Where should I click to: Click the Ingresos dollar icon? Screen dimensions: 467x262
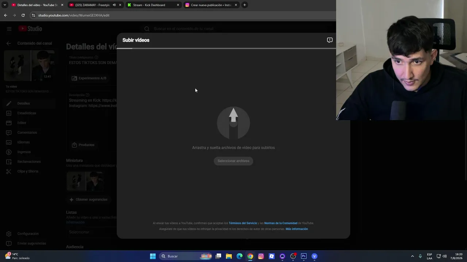tap(9, 152)
